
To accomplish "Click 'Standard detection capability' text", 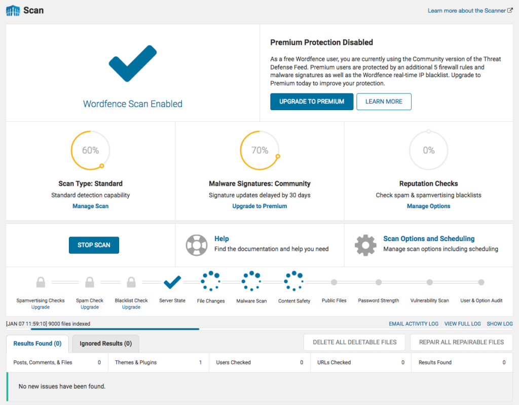I will (90, 195).
